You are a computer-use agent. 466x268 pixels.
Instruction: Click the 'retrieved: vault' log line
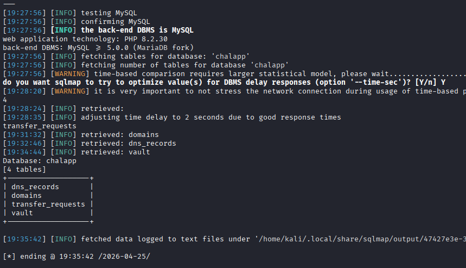(x=116, y=152)
